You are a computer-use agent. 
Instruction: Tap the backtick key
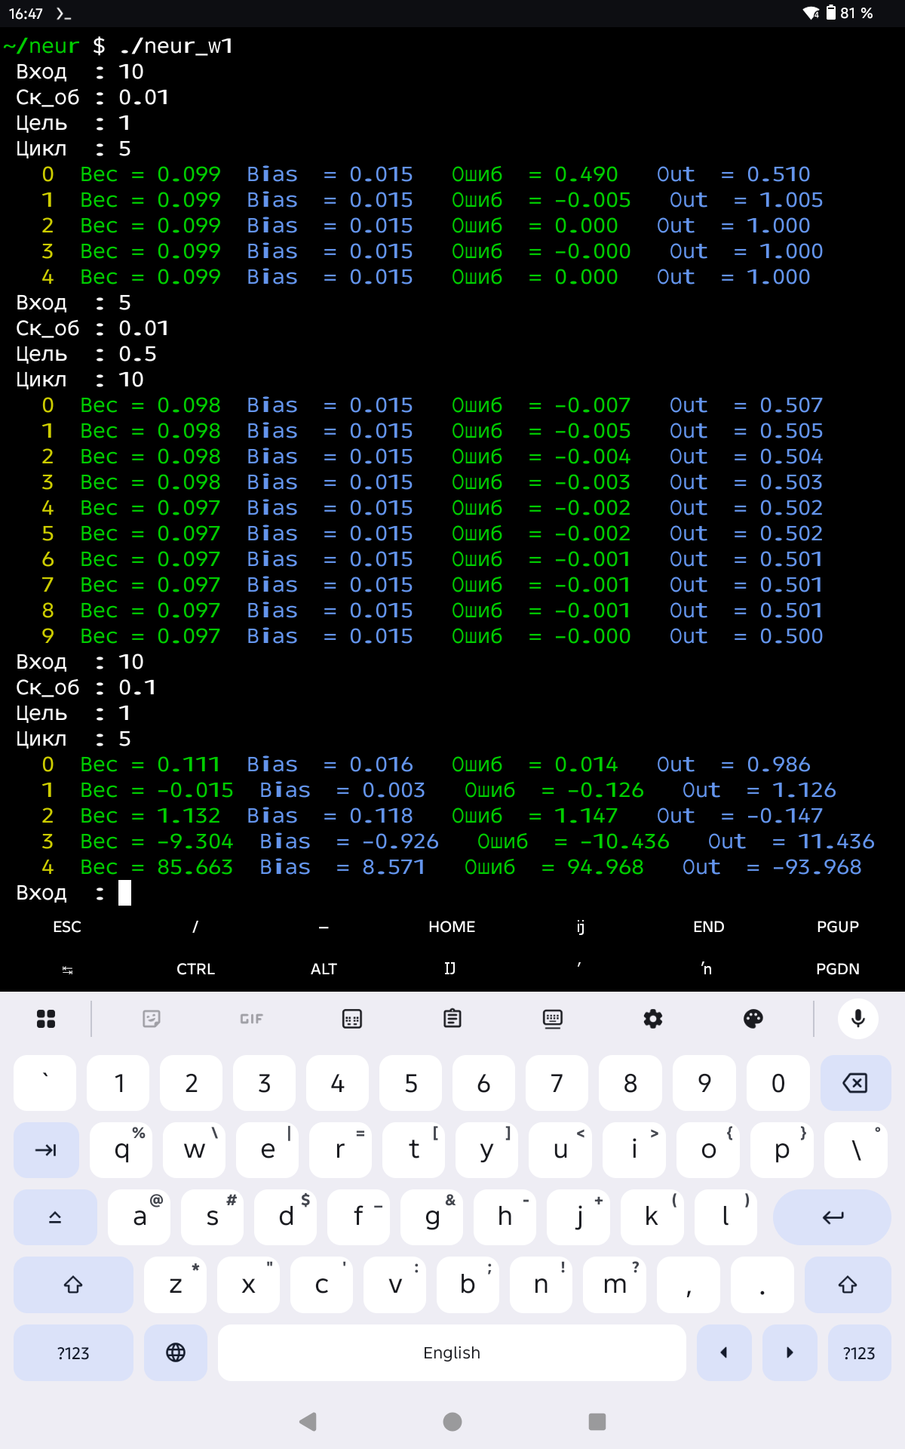[44, 1083]
